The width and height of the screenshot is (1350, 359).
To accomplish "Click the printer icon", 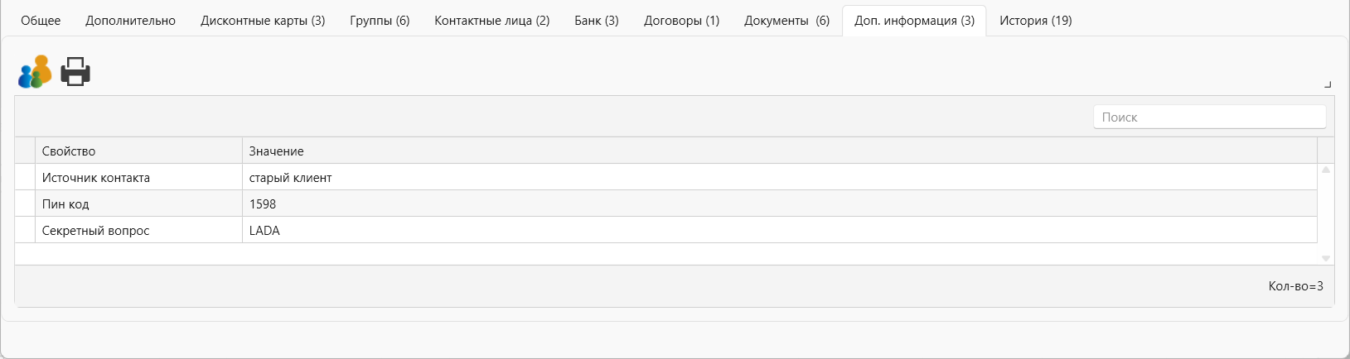I will (x=75, y=72).
